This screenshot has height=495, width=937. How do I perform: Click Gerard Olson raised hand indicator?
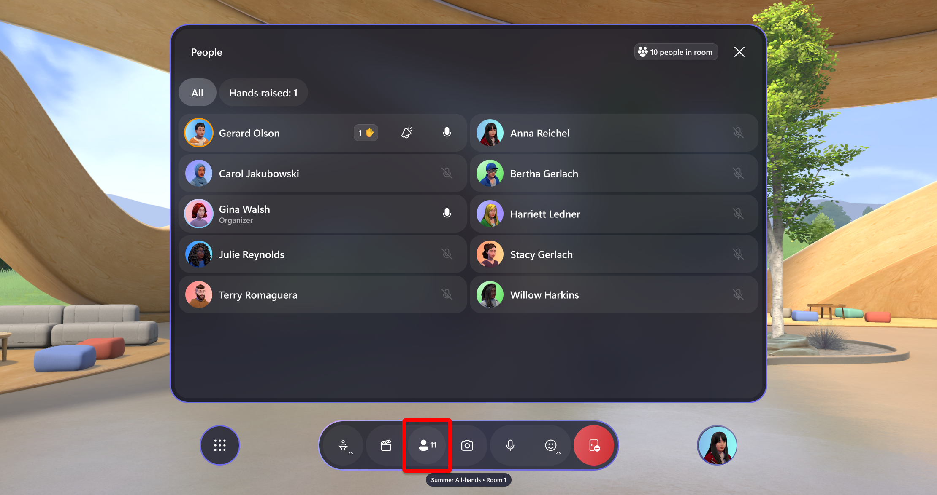pos(366,132)
